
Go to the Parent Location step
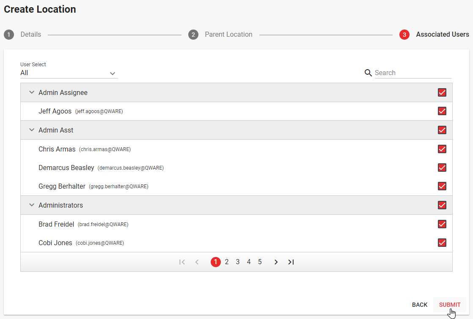tap(228, 35)
